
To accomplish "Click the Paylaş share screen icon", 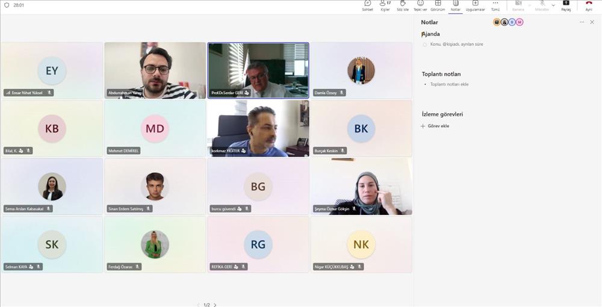I will [566, 5].
